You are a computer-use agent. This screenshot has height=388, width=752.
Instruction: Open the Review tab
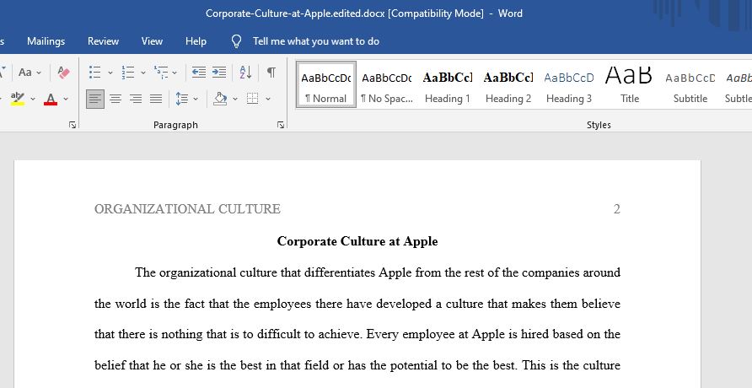pos(103,41)
